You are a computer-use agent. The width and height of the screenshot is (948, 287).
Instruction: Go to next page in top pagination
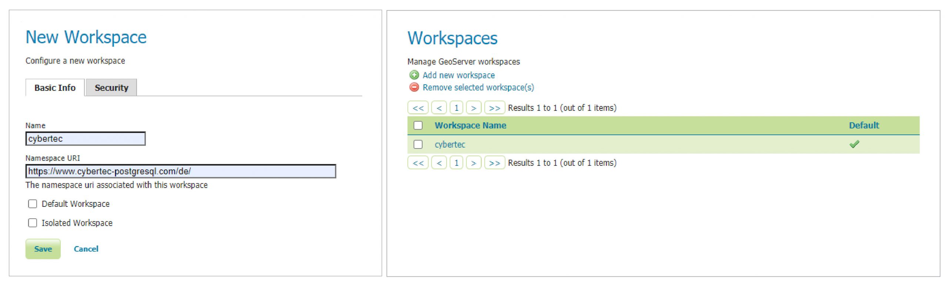point(473,108)
